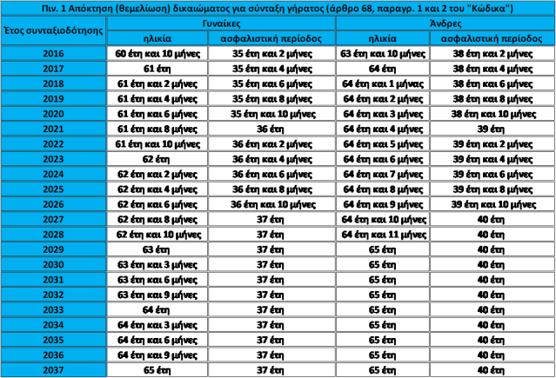The image size is (556, 378).
Task: Select the ασφαλιστική περίοδος header under Γυναίκες
Action: 271,39
